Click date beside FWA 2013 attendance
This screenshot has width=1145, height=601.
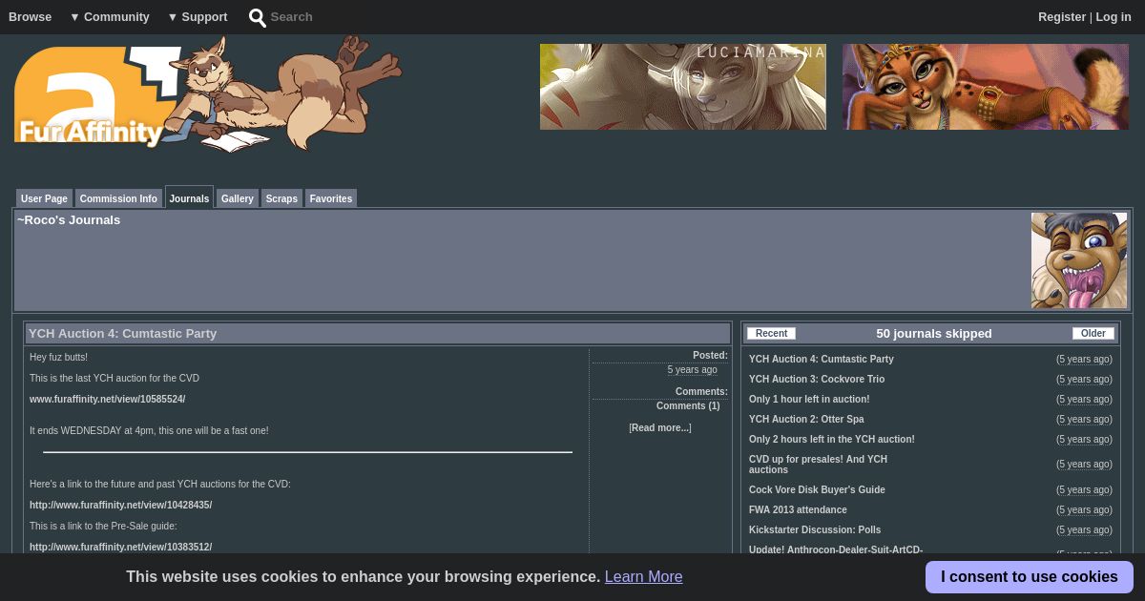1084,510
